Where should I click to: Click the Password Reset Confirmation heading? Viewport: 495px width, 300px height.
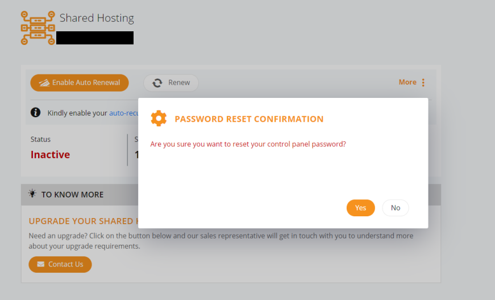249,119
